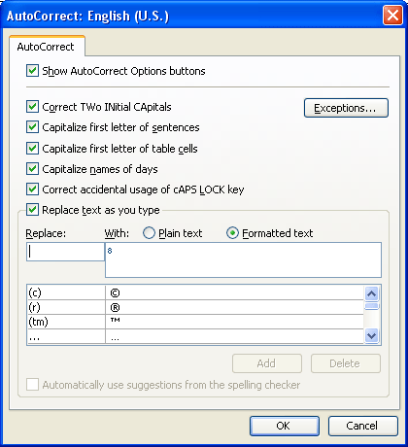Viewport: 408px width, 447px height.
Task: Select the (tm) trademark entry in list
Action: (x=195, y=322)
